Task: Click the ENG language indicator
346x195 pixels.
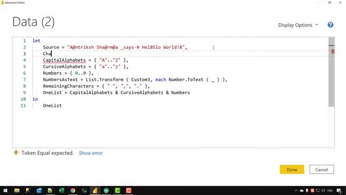Action: click(330, 190)
